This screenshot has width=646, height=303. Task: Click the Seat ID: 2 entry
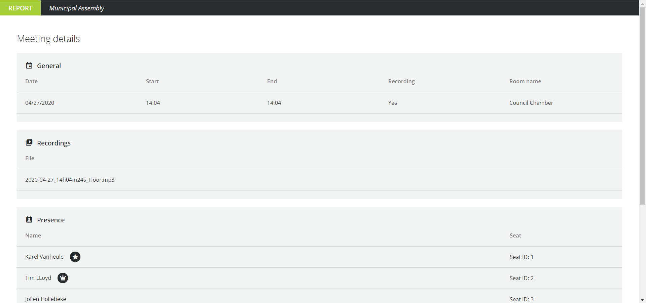click(x=521, y=278)
